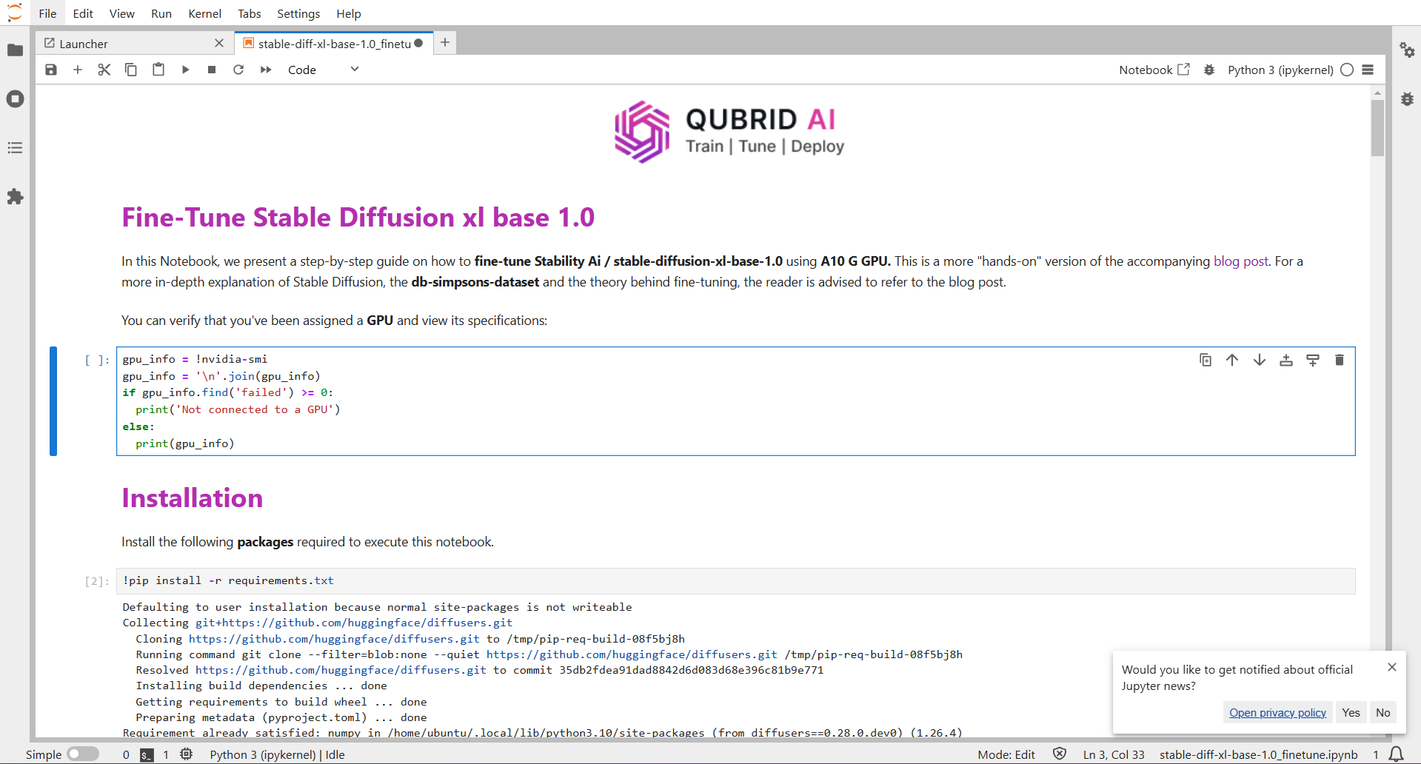Close the Launcher tab
This screenshot has height=764, width=1421.
219,44
